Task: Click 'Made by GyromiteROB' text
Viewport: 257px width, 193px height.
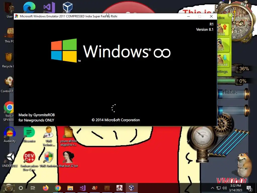Action: pos(37,115)
